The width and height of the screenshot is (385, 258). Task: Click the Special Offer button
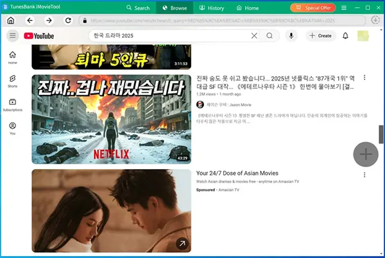(312, 8)
